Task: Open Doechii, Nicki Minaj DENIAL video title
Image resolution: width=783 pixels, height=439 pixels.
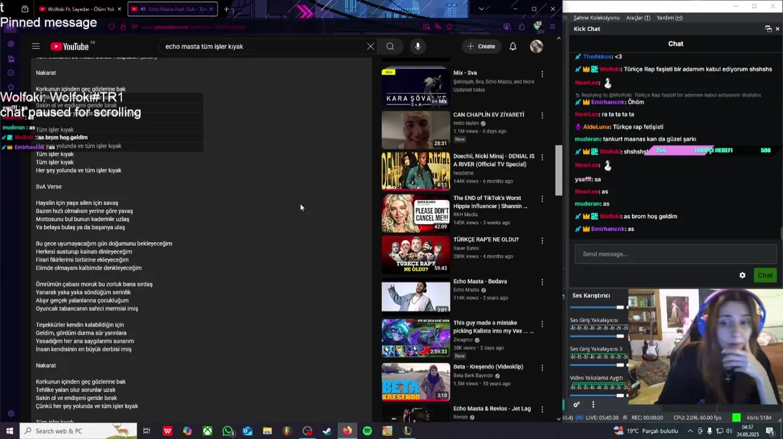Action: point(494,160)
